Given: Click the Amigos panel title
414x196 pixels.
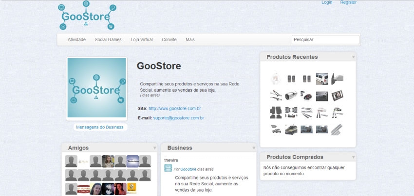Looking at the screenshot, I should click(x=78, y=148).
